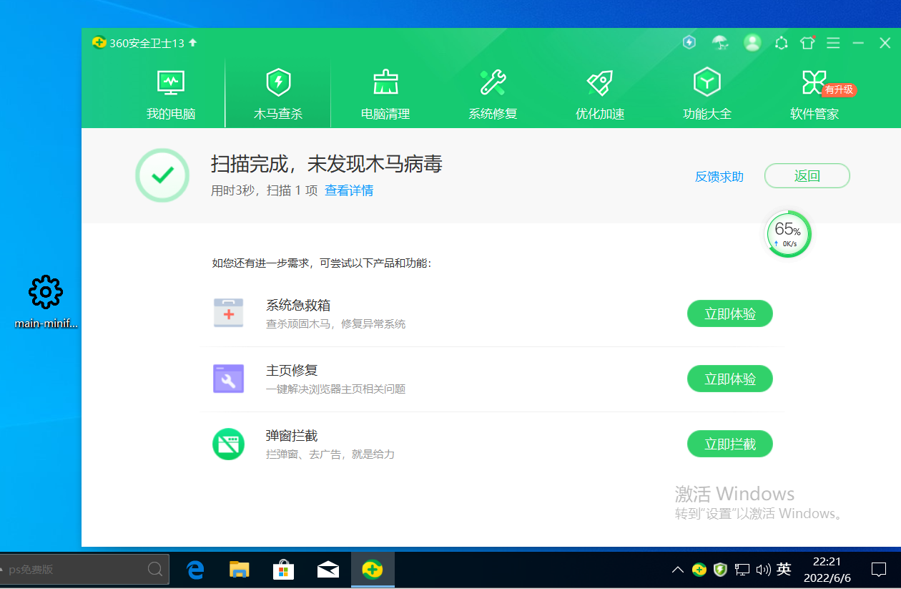Image resolution: width=901 pixels, height=589 pixels.
Task: Switch the 英 input method indicator
Action: [784, 570]
